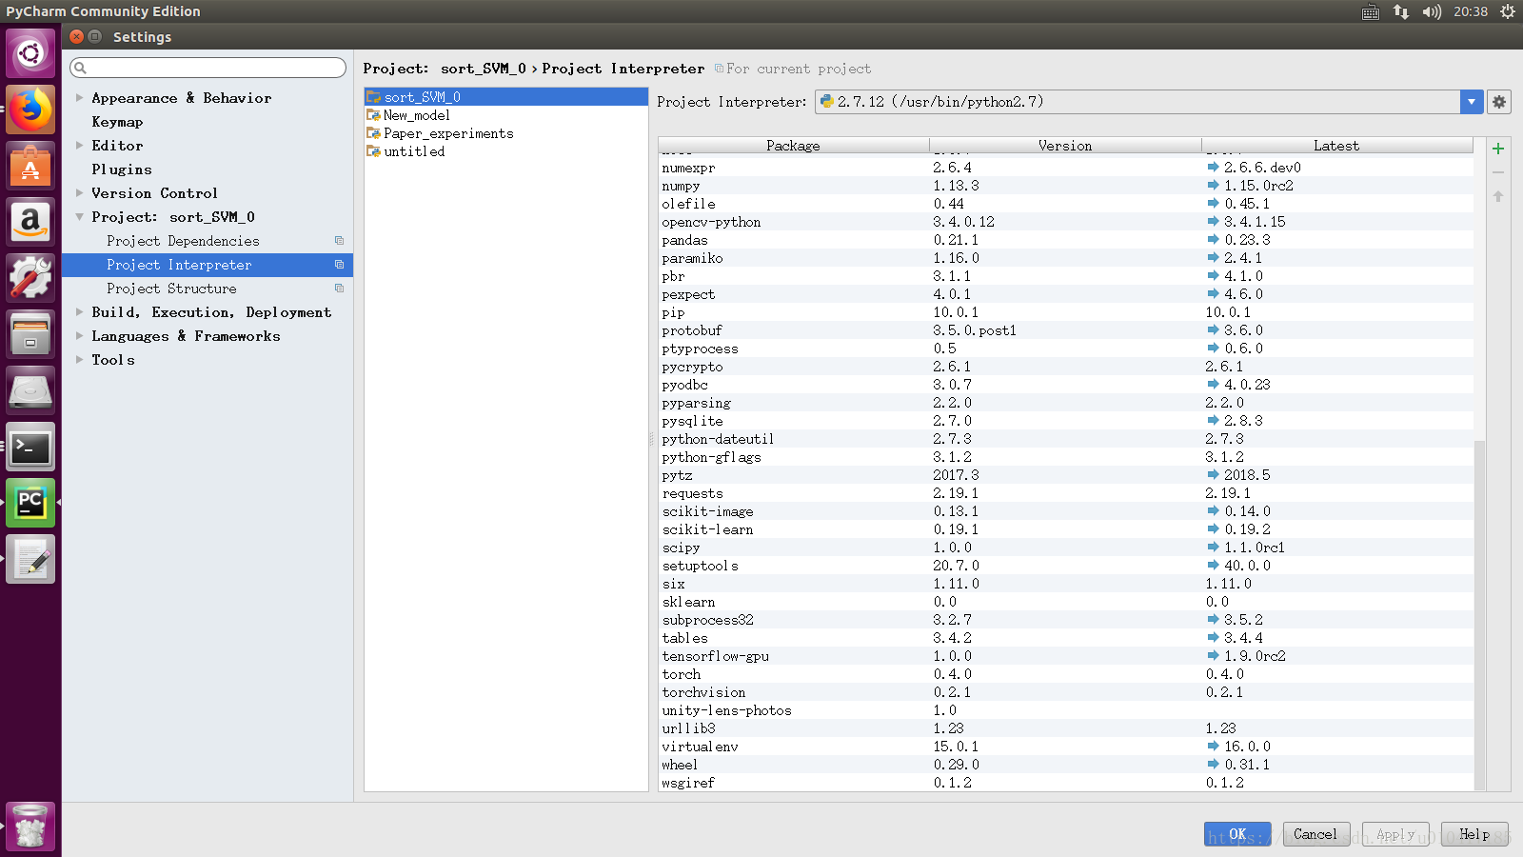This screenshot has width=1523, height=857.
Task: Close the Settings dialog window
Action: coord(77,36)
